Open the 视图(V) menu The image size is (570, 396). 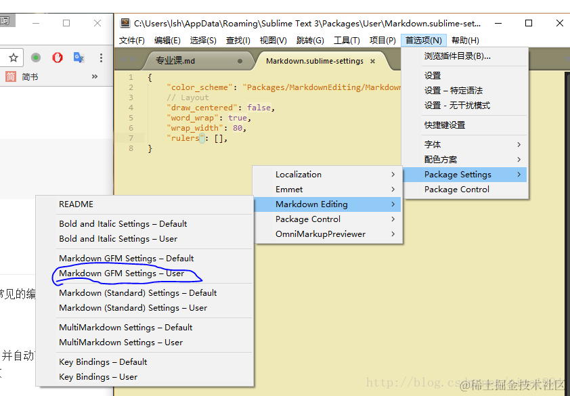(x=273, y=41)
